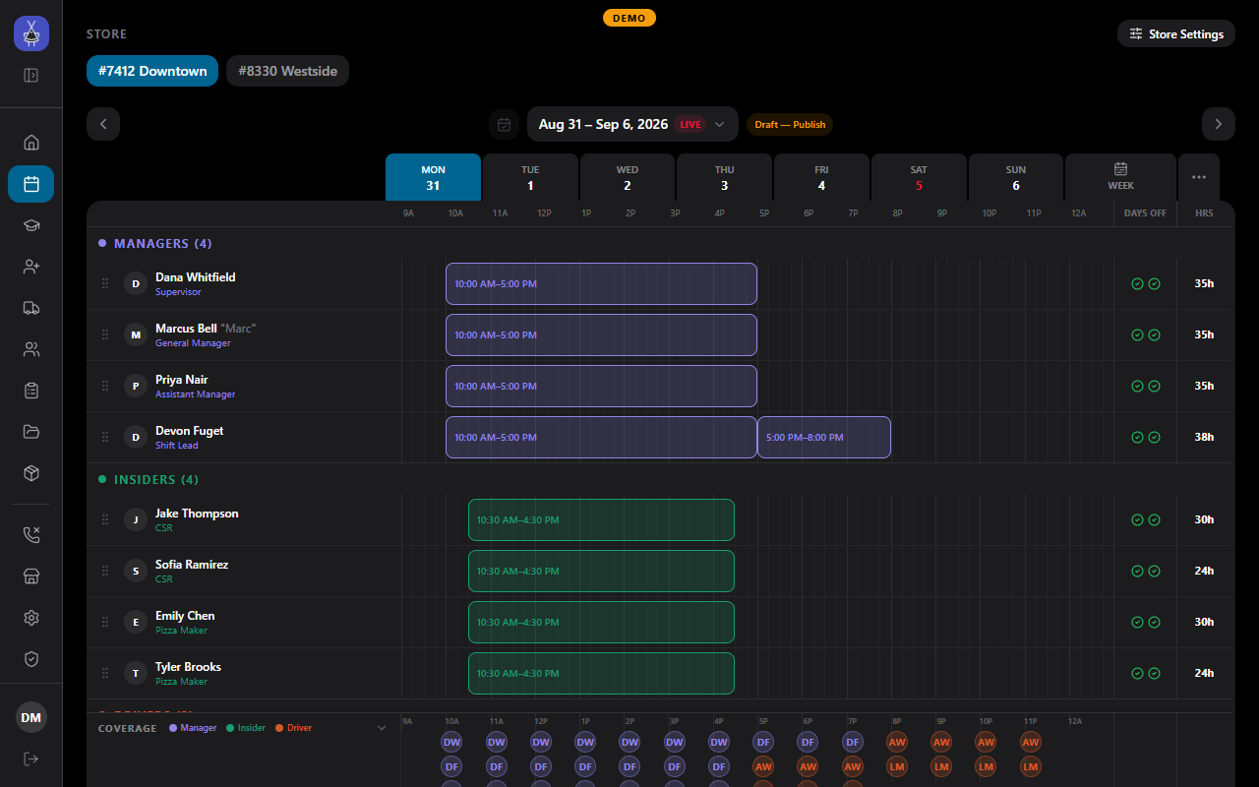Screen dimensions: 1259x787
Task: Open the add-user icon in sidebar
Action: coord(31,267)
